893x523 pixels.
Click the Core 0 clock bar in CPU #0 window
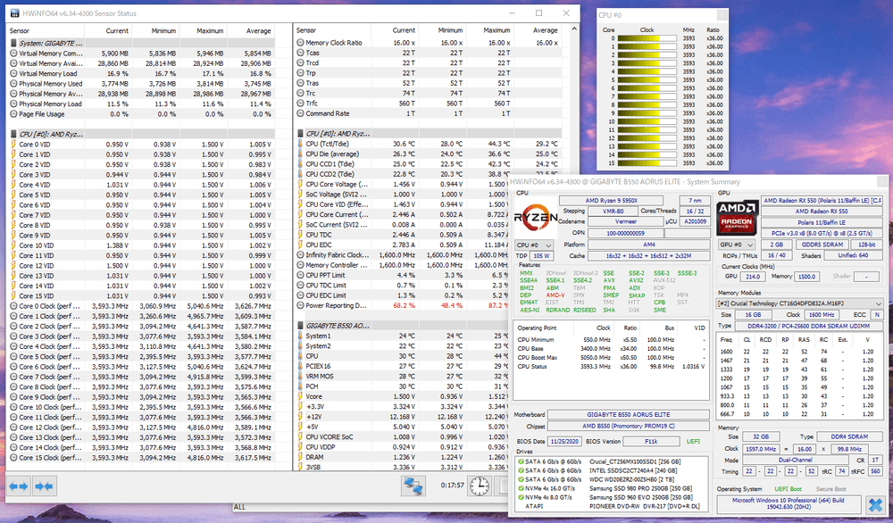647,38
